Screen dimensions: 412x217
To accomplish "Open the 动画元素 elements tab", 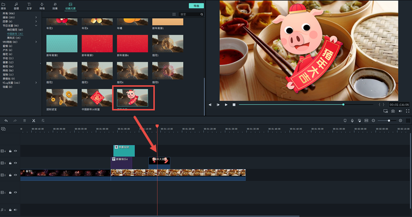I will 70,6.
